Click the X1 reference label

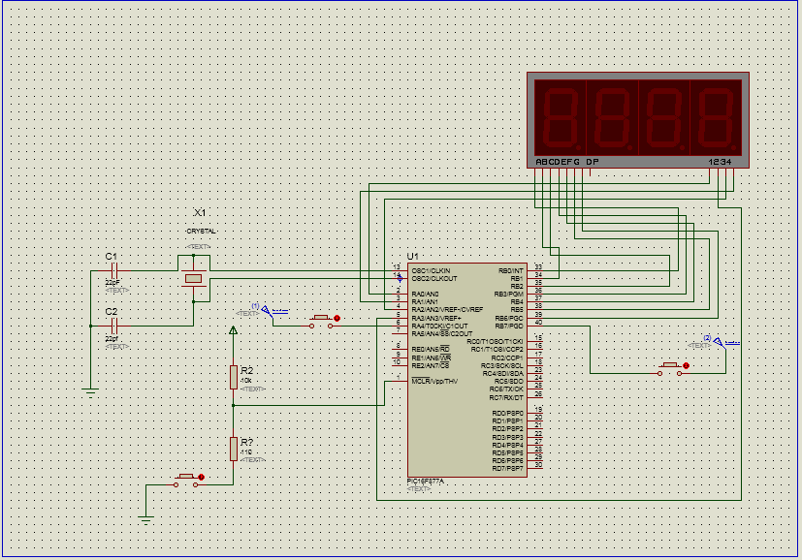point(200,212)
